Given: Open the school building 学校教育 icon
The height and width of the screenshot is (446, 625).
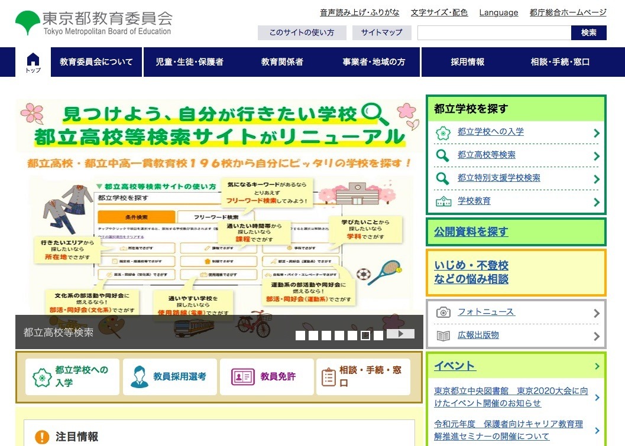Looking at the screenshot, I should (443, 201).
